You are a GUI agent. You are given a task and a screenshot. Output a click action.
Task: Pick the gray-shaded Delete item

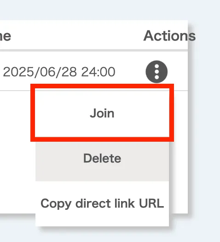click(102, 158)
